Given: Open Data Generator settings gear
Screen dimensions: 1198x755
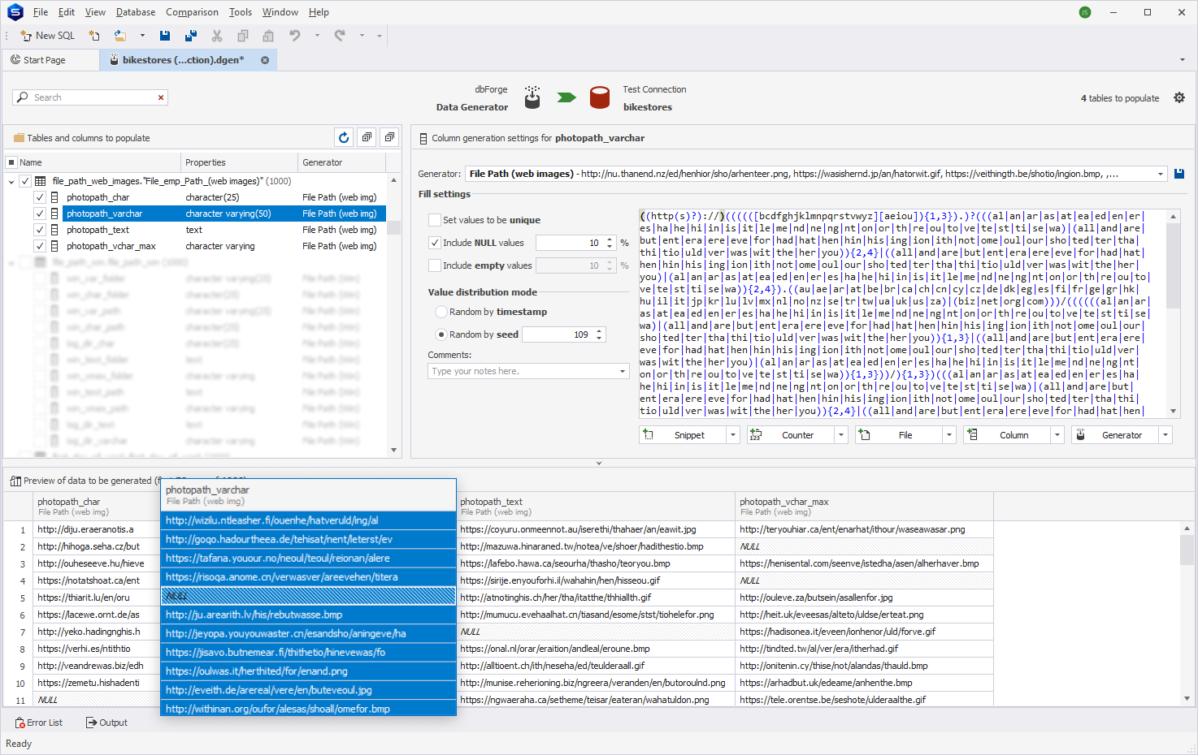Looking at the screenshot, I should pos(1179,97).
